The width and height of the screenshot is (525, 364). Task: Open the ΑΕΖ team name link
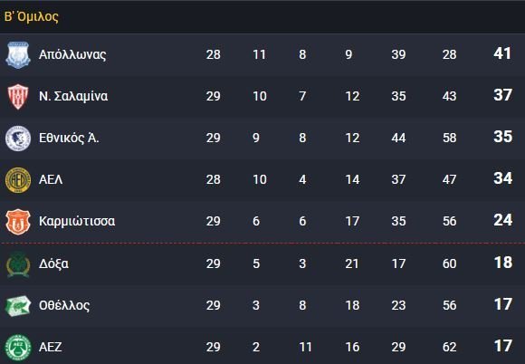[x=51, y=347]
